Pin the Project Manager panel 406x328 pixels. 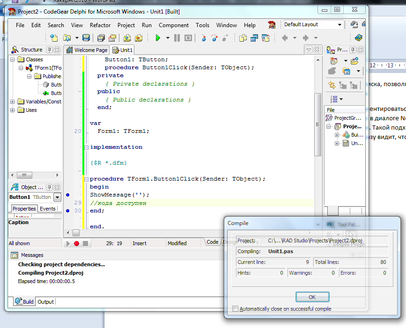353,50
